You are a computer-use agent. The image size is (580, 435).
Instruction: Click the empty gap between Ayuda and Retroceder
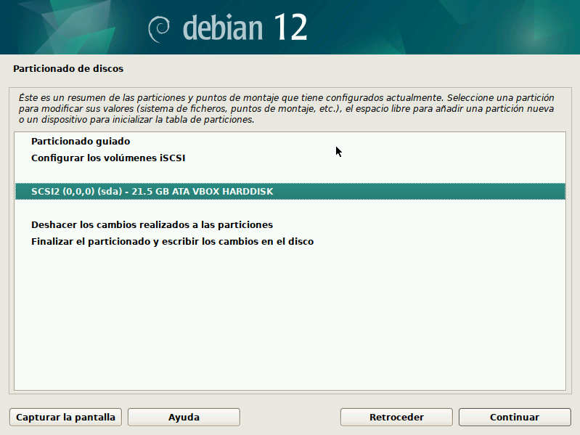290,417
